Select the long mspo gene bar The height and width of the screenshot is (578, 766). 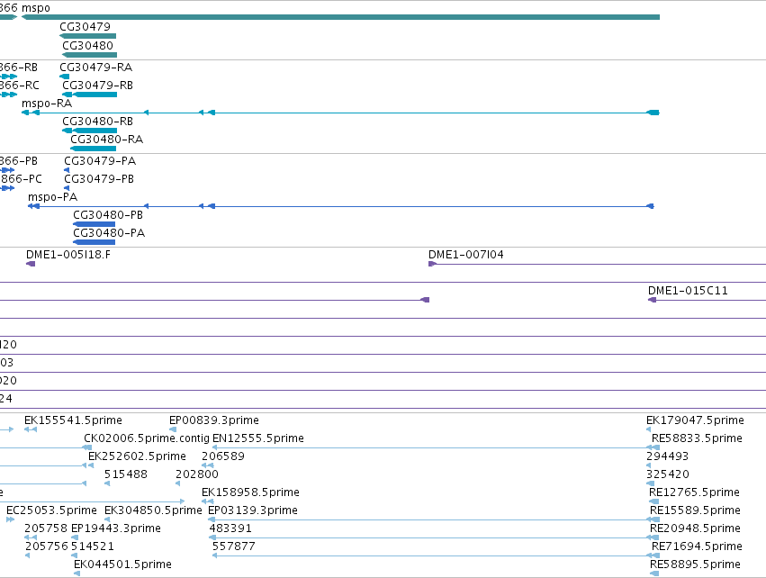(x=340, y=17)
